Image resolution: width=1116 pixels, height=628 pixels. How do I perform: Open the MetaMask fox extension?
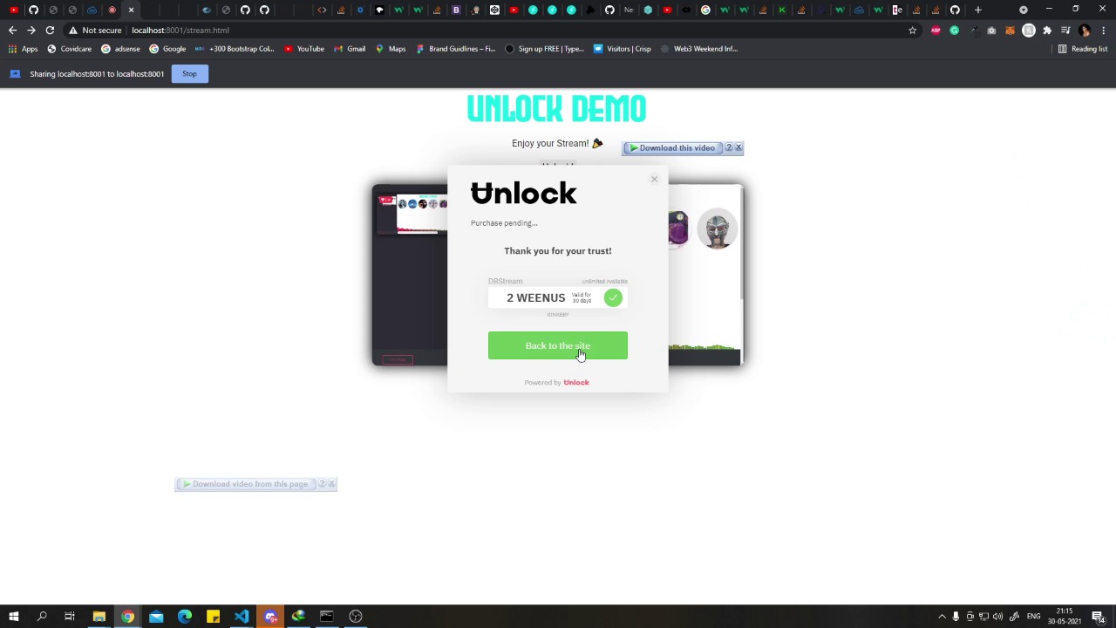click(1010, 31)
